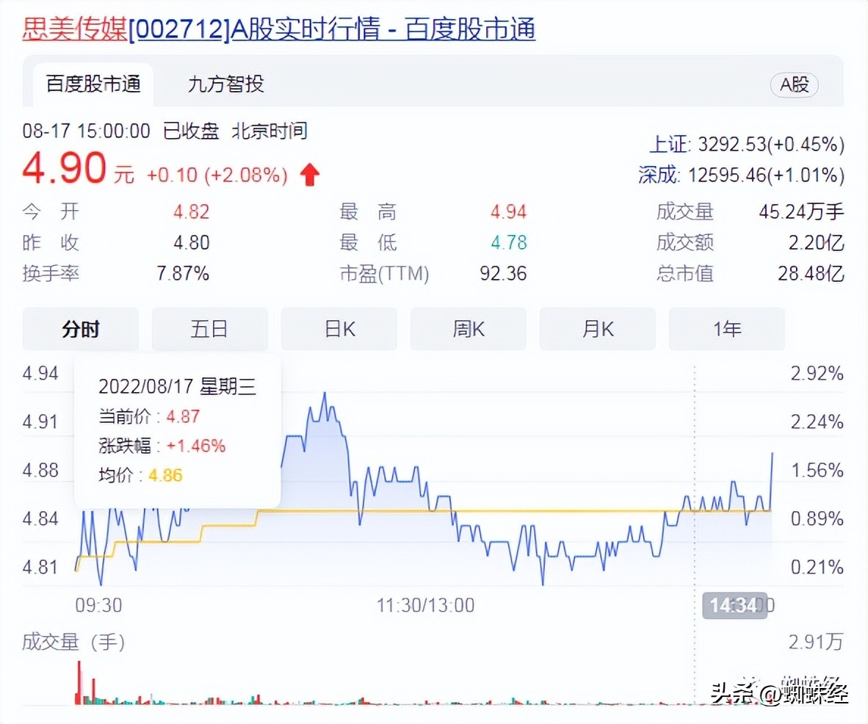Switch to the 月K monthly chart
Screen dimensions: 868x724
[x=597, y=329]
